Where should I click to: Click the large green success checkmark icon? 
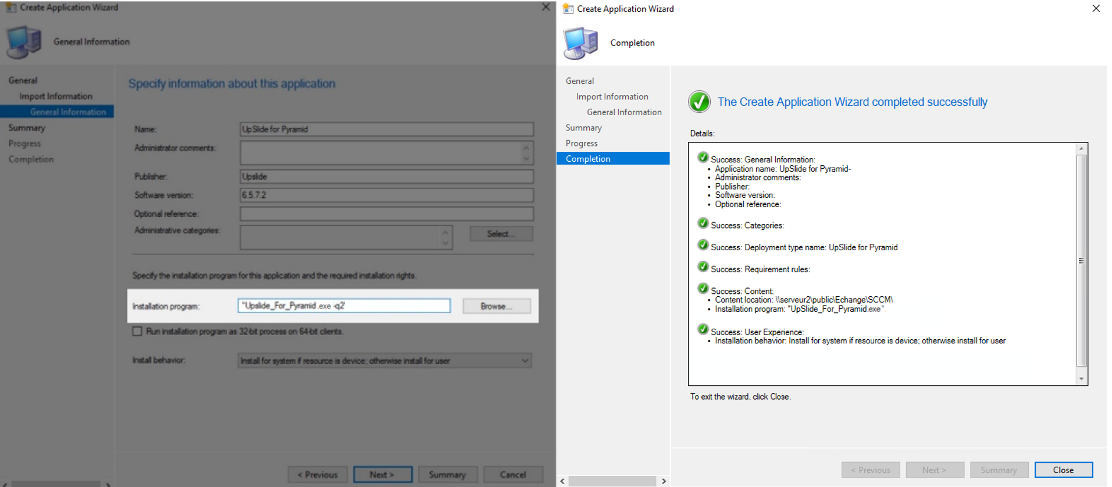(699, 102)
